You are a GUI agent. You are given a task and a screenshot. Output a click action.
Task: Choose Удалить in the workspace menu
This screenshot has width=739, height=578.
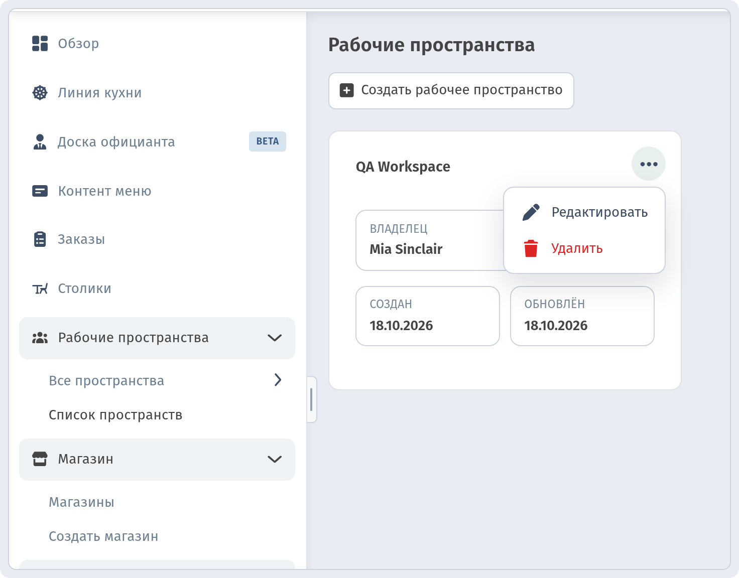pyautogui.click(x=584, y=248)
